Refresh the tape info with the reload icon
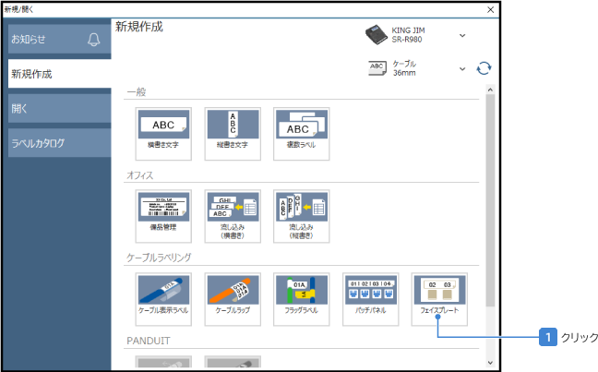The height and width of the screenshot is (372, 598). tap(484, 68)
